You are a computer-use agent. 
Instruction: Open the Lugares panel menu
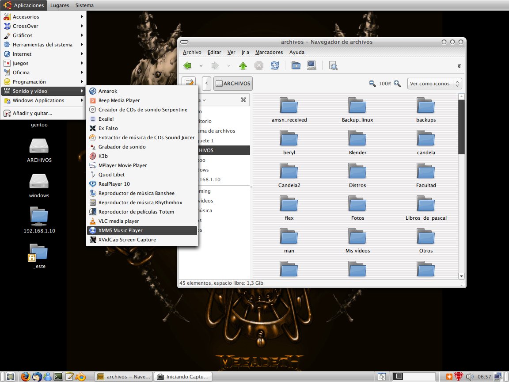point(59,5)
